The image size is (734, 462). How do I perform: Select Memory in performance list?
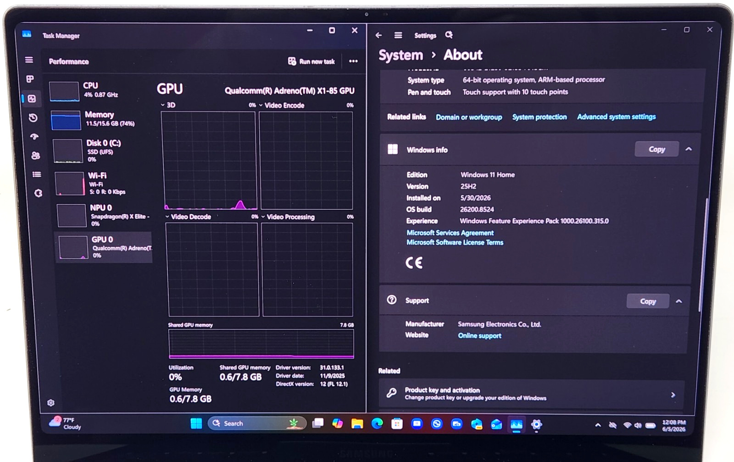click(x=100, y=119)
